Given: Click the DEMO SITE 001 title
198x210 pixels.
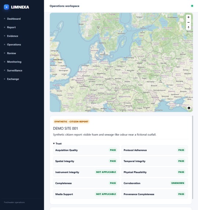Looking at the screenshot, I should point(66,128).
